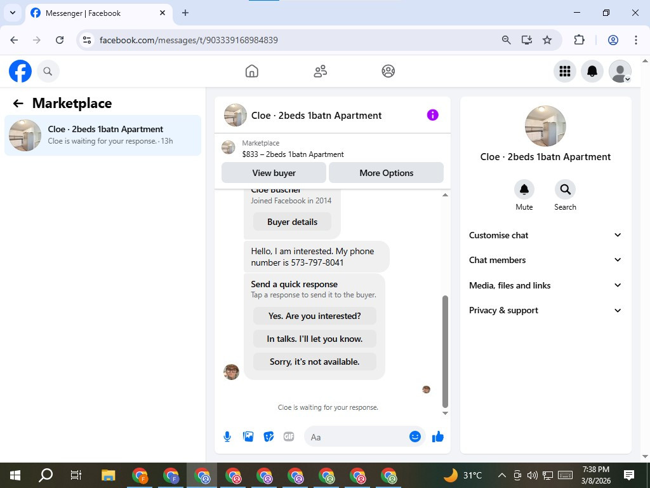
Task: Open Chrome extensions puzzle icon
Action: click(579, 40)
